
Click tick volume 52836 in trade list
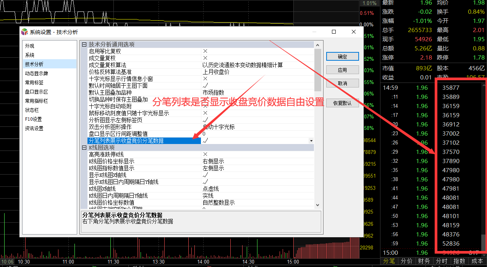[451, 244]
